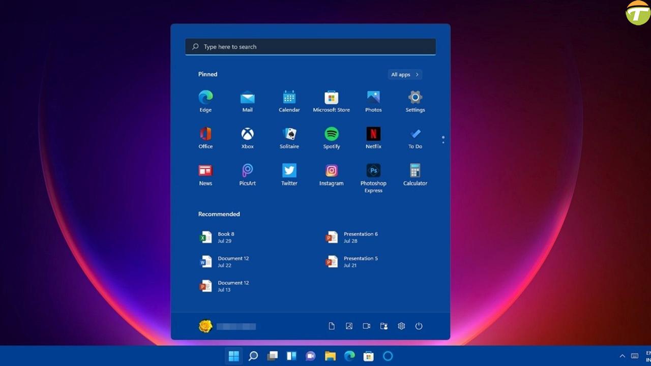Launch the Calendar app
This screenshot has height=366, width=651.
coord(289,101)
